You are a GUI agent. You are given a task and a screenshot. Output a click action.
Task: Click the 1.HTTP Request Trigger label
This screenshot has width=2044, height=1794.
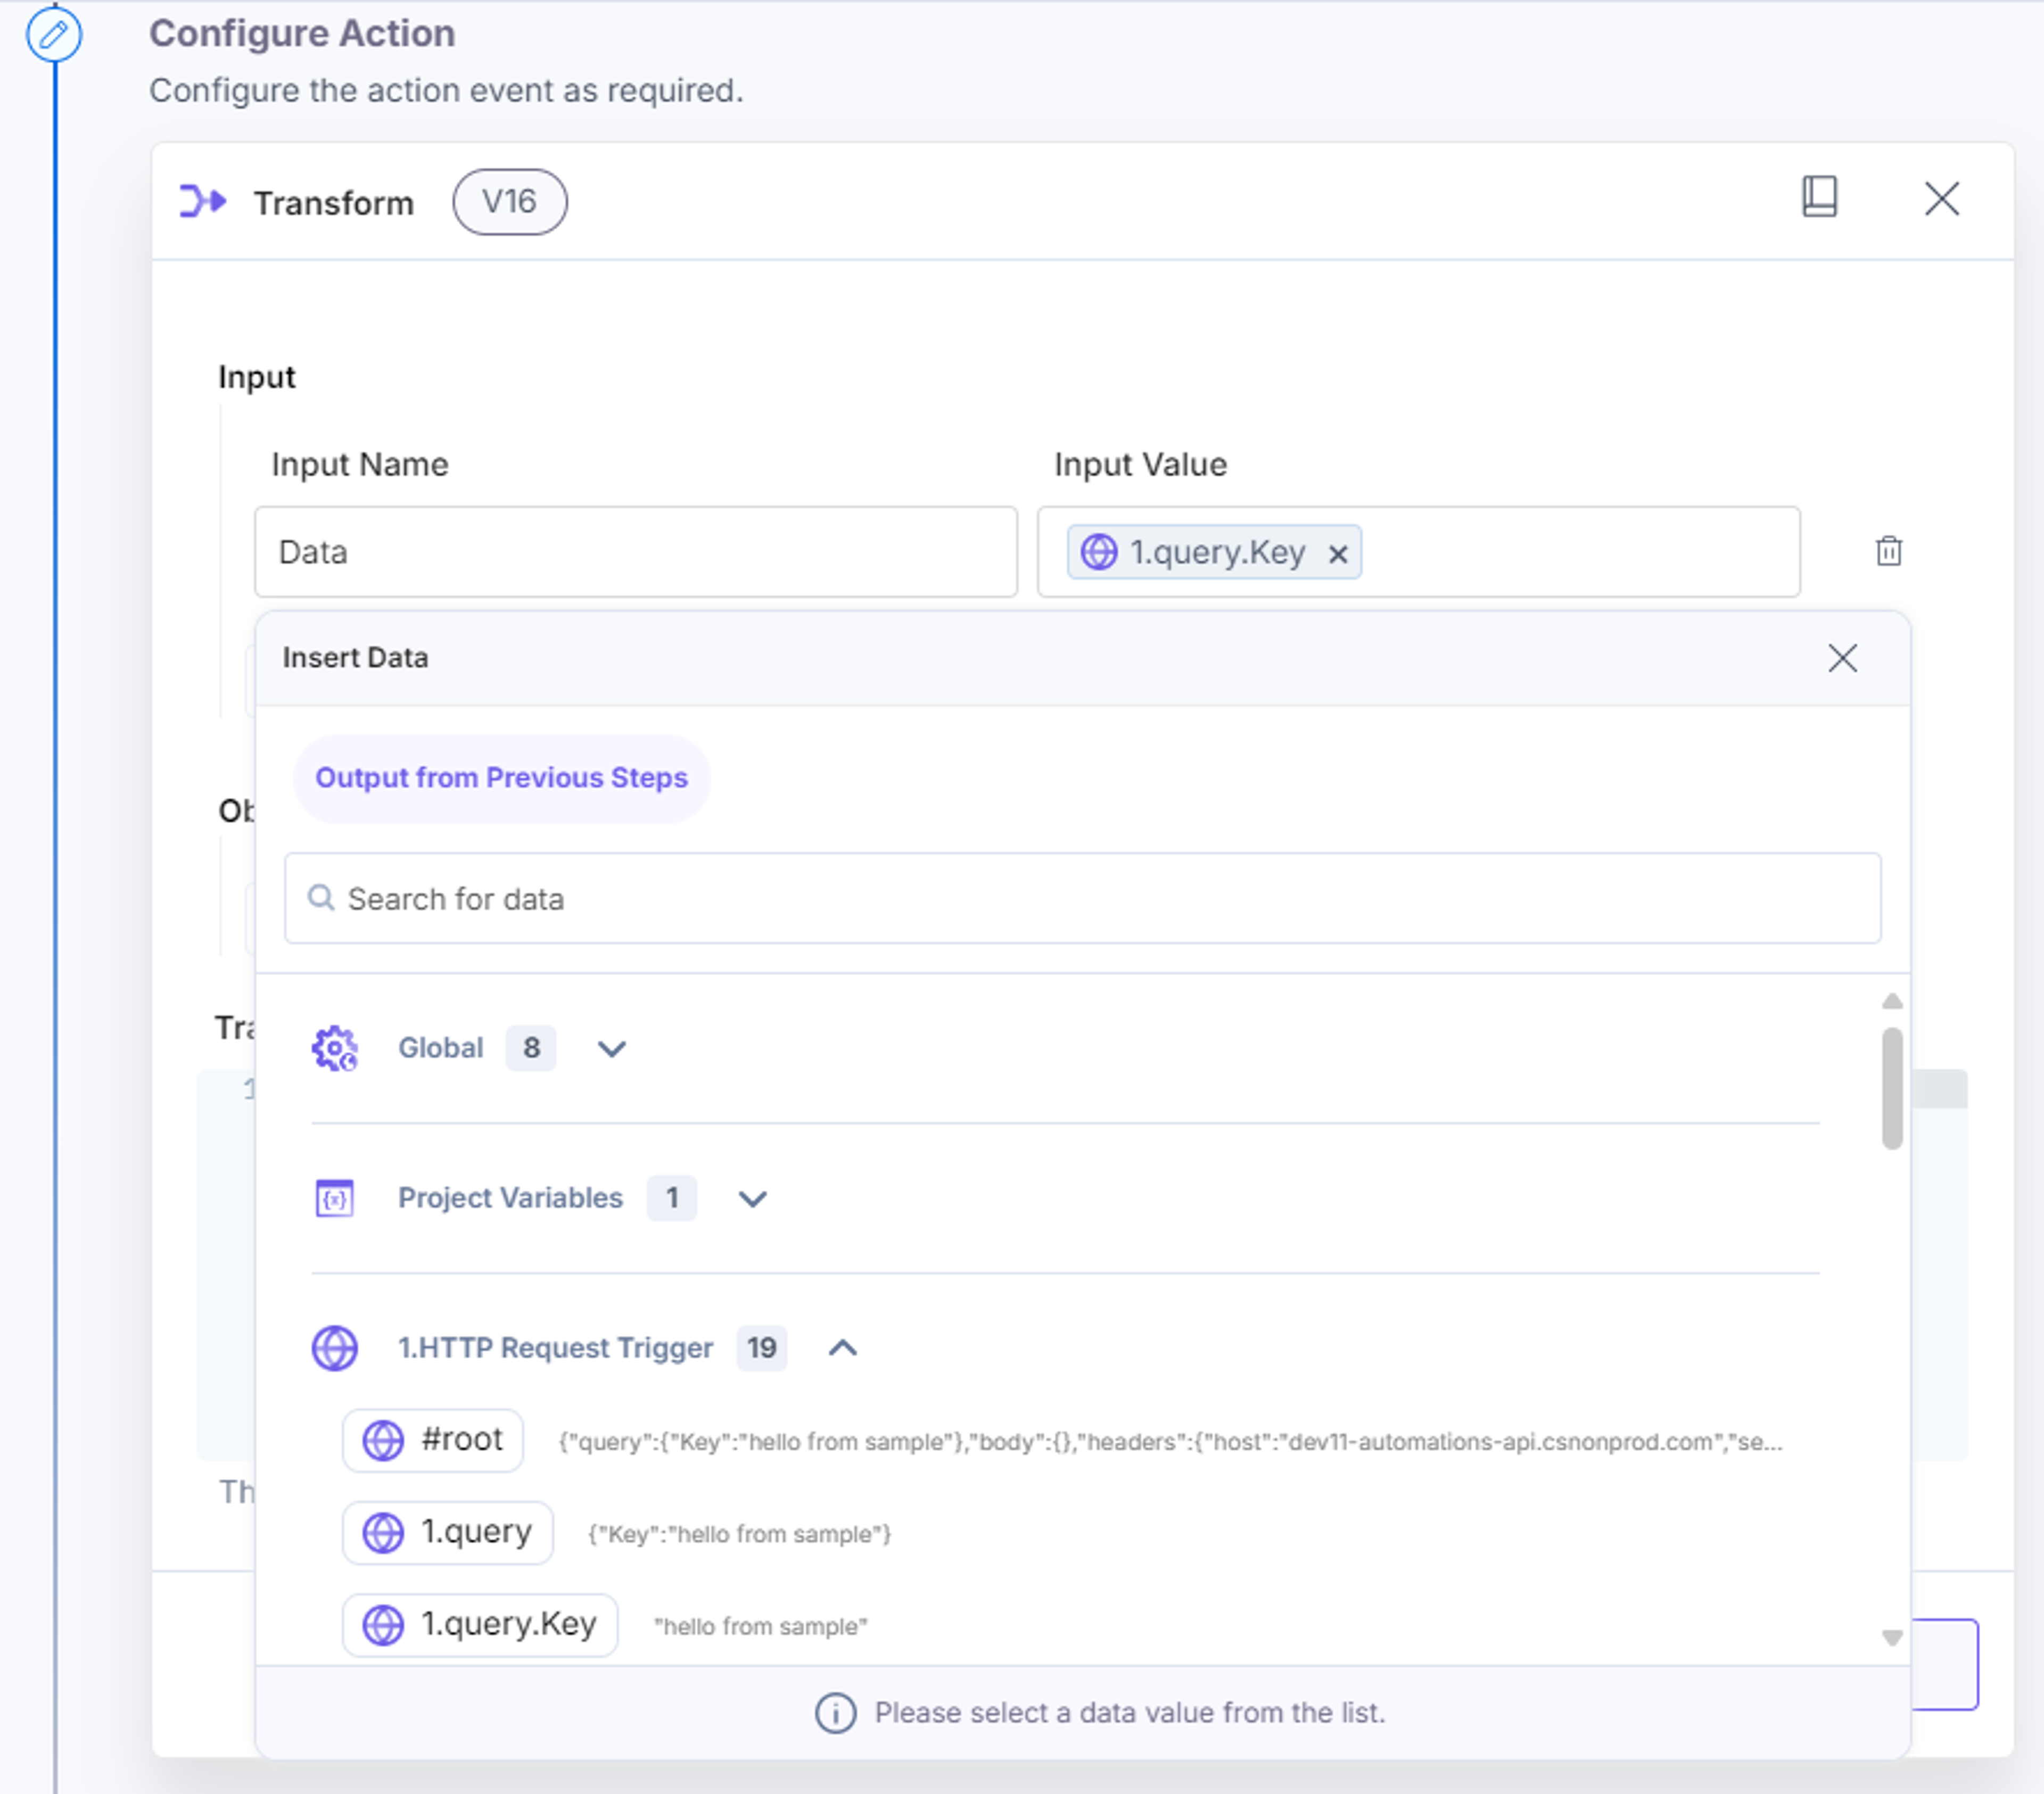click(555, 1348)
